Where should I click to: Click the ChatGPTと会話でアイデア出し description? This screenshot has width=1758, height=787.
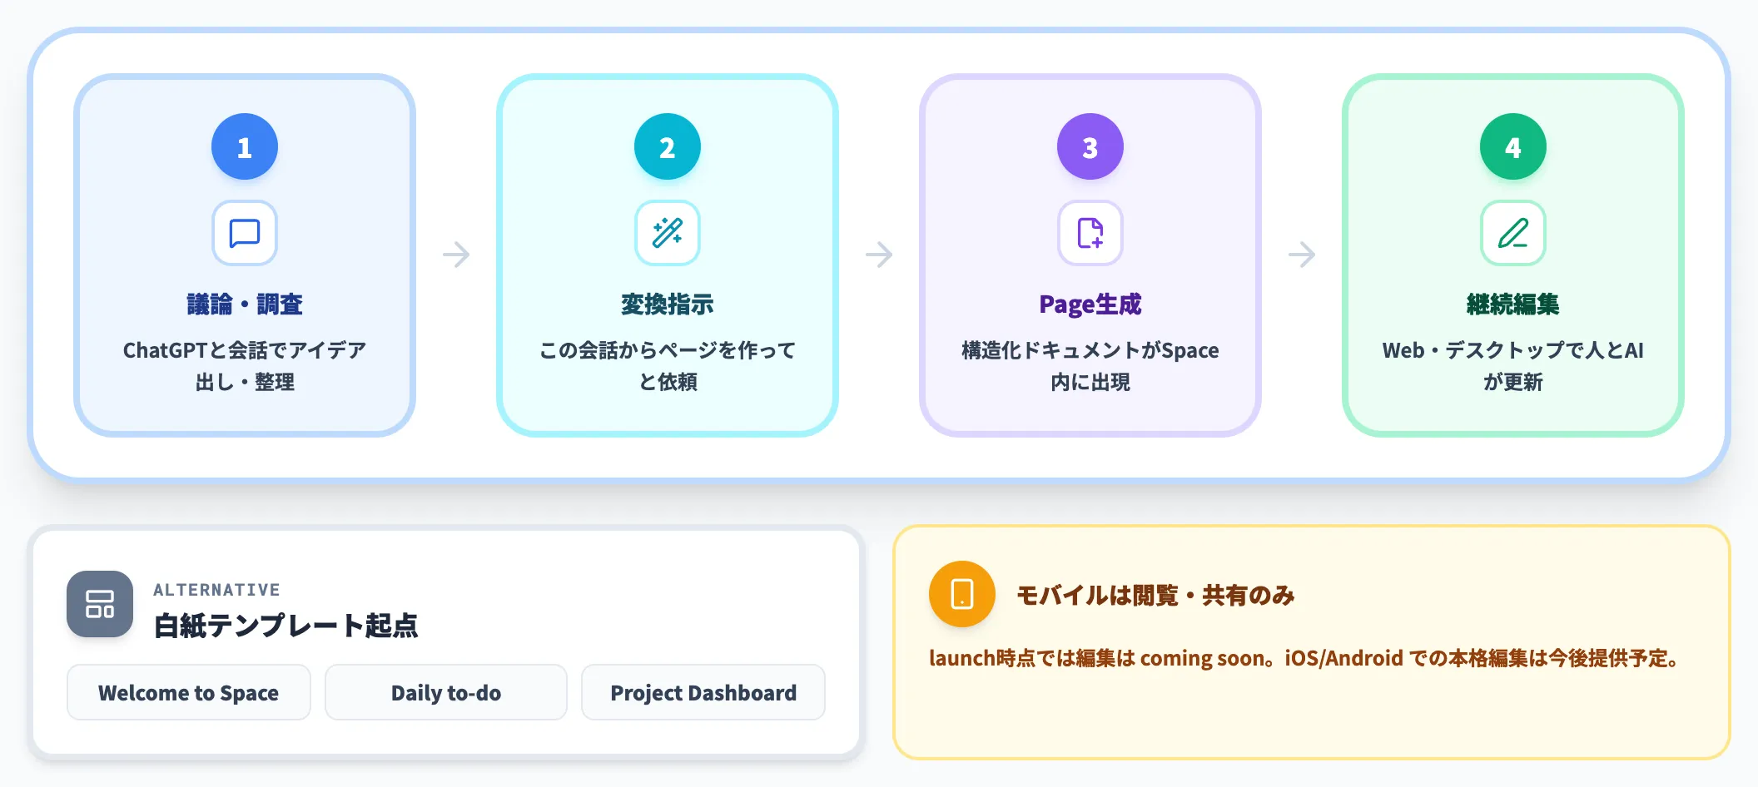[x=245, y=366]
